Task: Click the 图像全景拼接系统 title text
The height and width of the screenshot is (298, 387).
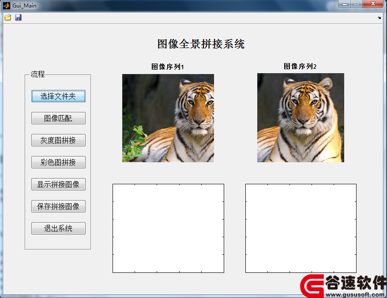Action: click(201, 44)
